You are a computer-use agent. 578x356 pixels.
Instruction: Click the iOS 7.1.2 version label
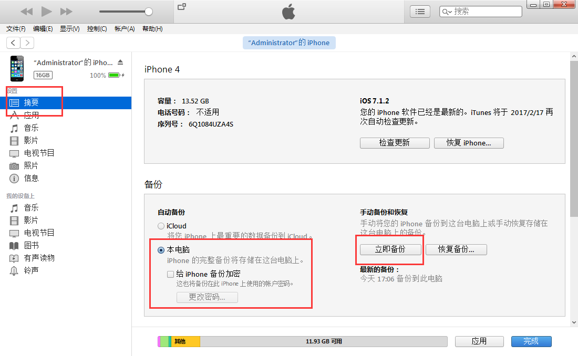pyautogui.click(x=375, y=101)
